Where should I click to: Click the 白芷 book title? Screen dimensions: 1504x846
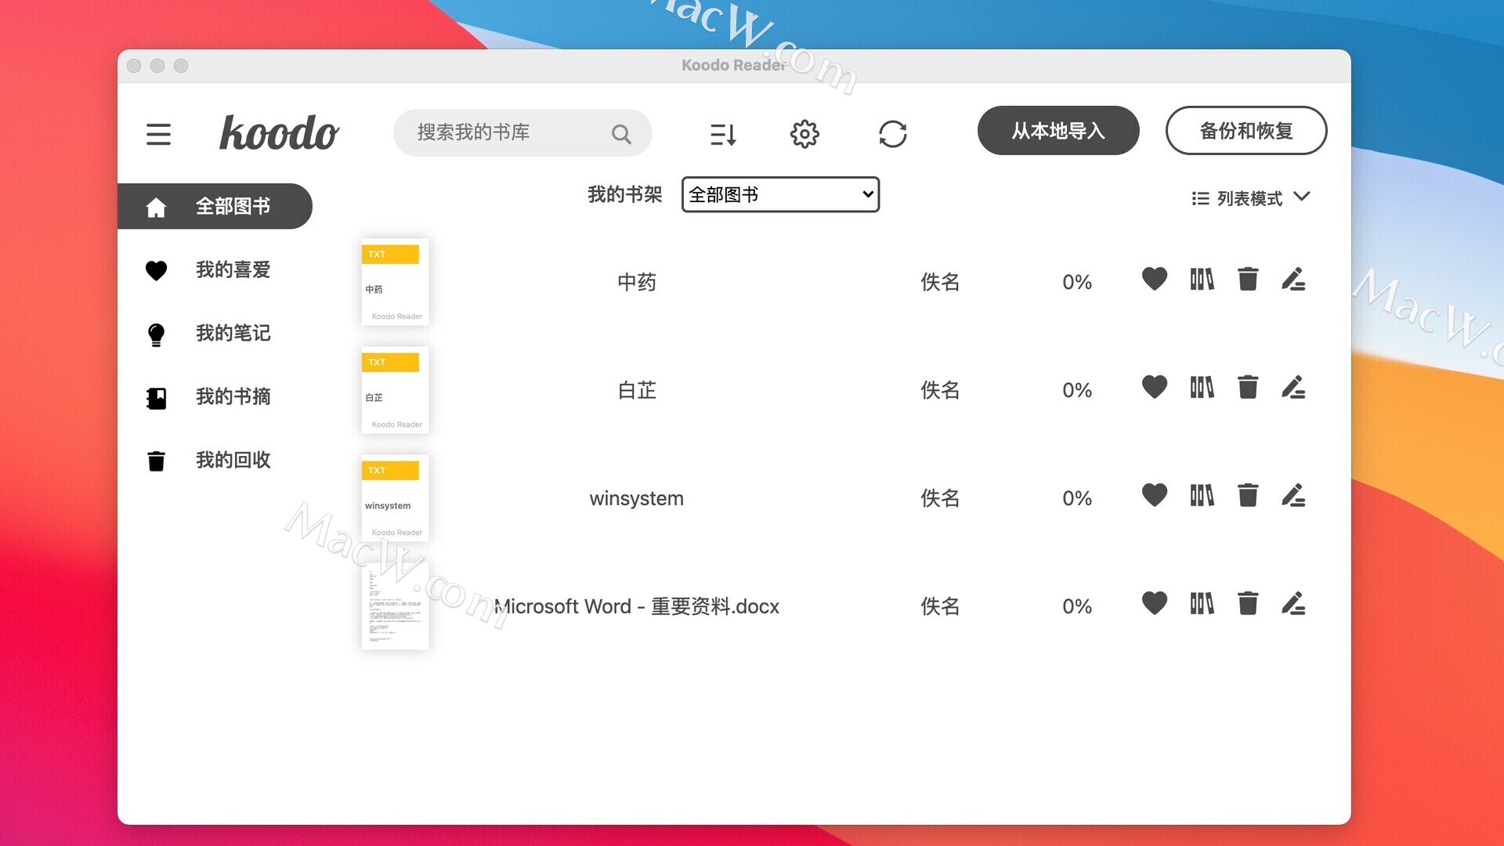pyautogui.click(x=637, y=390)
